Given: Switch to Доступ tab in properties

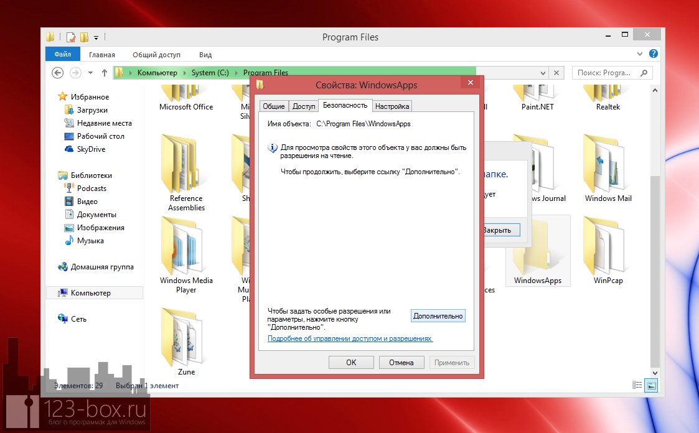Looking at the screenshot, I should coord(304,106).
